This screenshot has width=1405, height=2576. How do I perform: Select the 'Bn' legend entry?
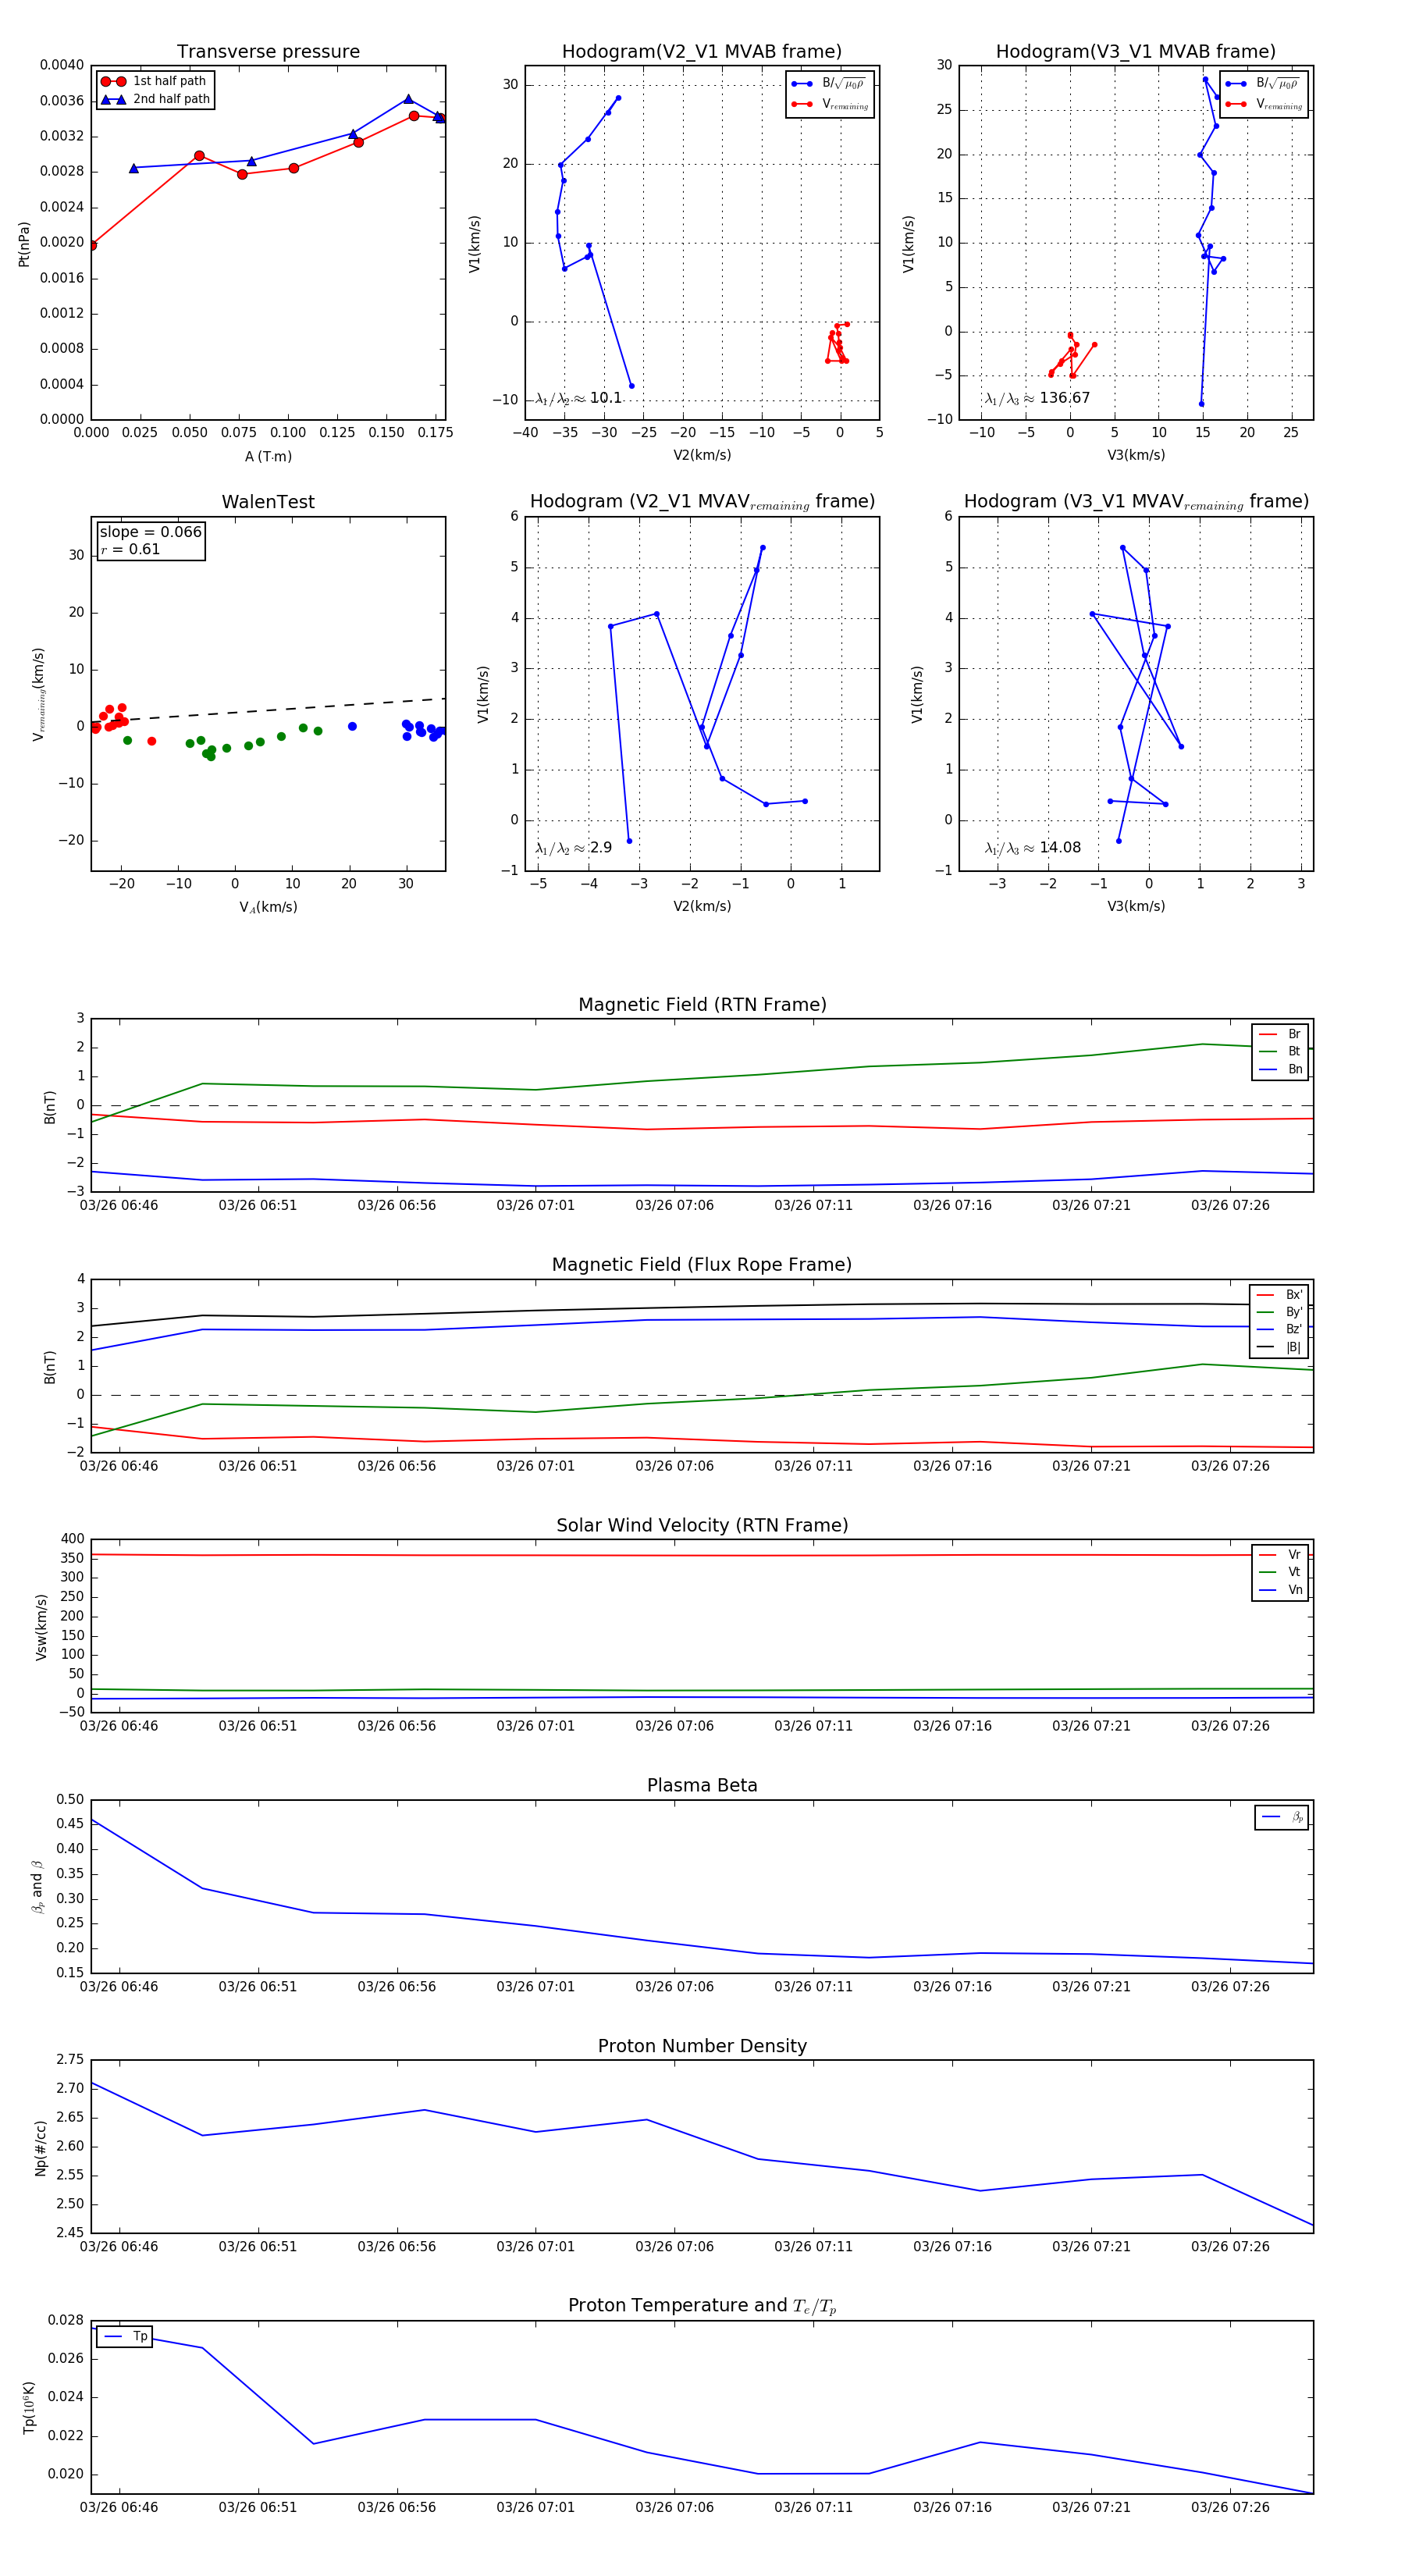pos(1281,1070)
